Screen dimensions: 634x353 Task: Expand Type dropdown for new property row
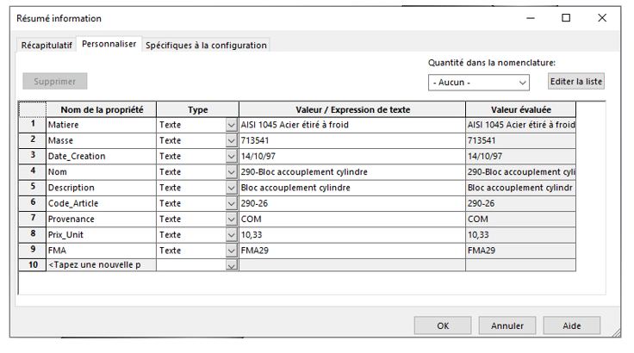coord(231,265)
